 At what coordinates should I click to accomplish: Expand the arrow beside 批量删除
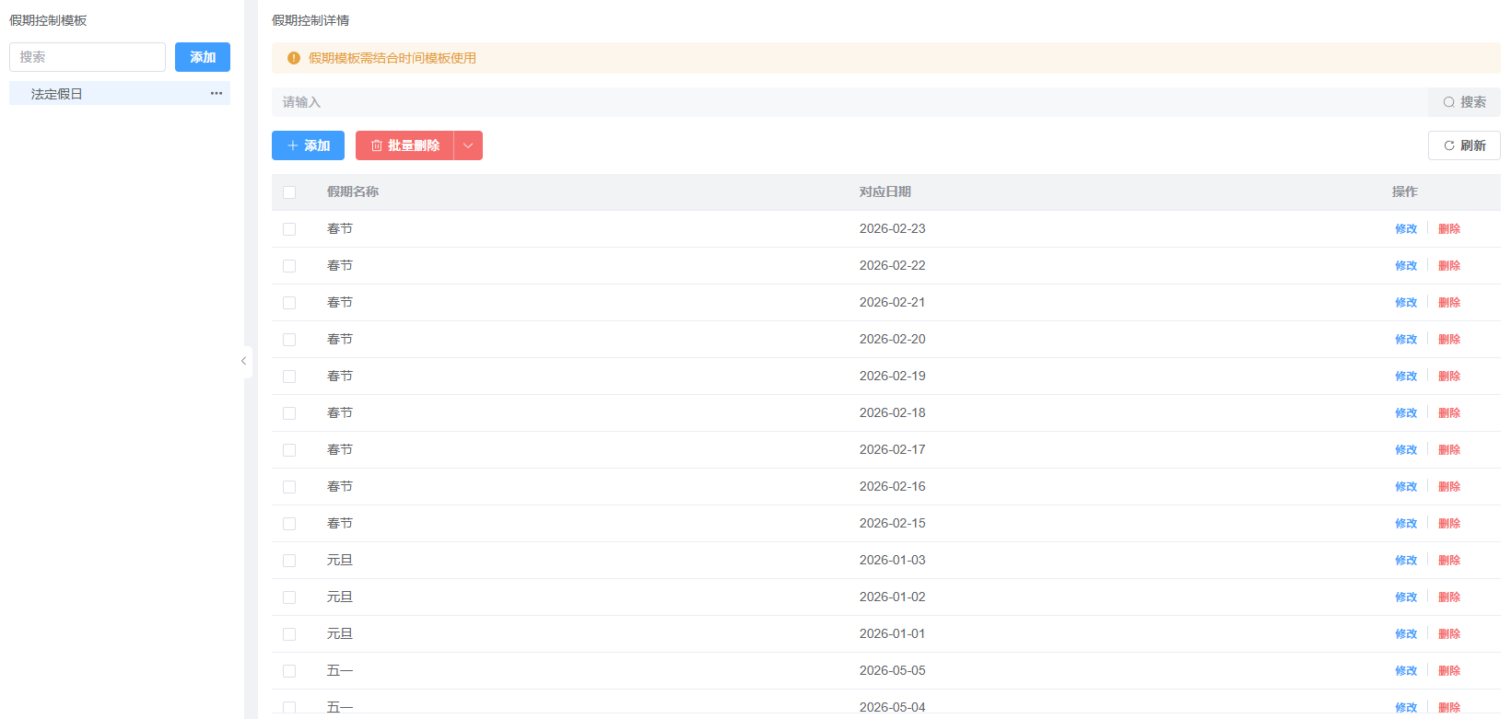click(x=468, y=145)
